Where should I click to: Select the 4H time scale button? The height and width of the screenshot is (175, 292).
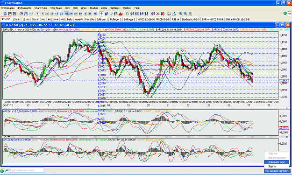point(76,14)
